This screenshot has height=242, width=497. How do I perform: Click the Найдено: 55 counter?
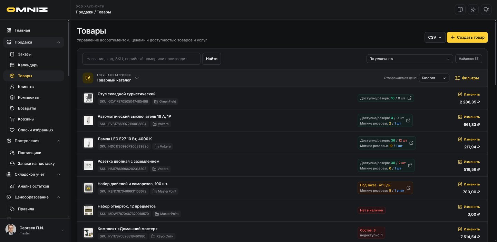[469, 59]
